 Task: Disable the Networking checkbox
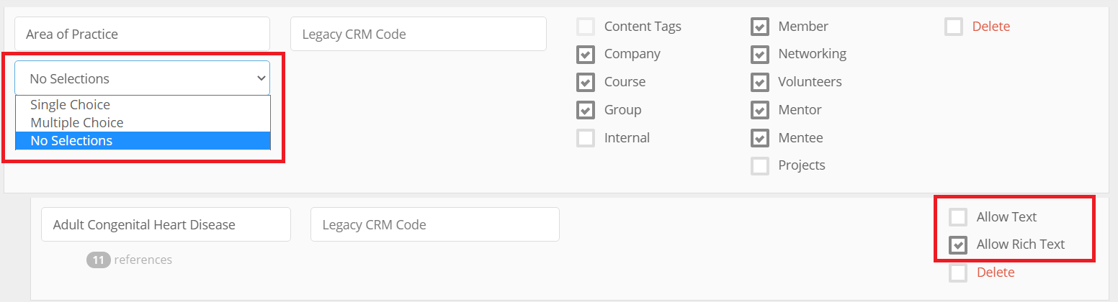pyautogui.click(x=760, y=54)
